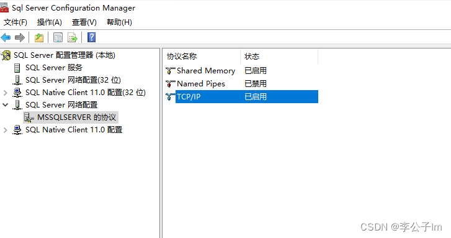Select the Named Pipes protocol row
Viewport: 451px width, 238px height.
tap(241, 83)
